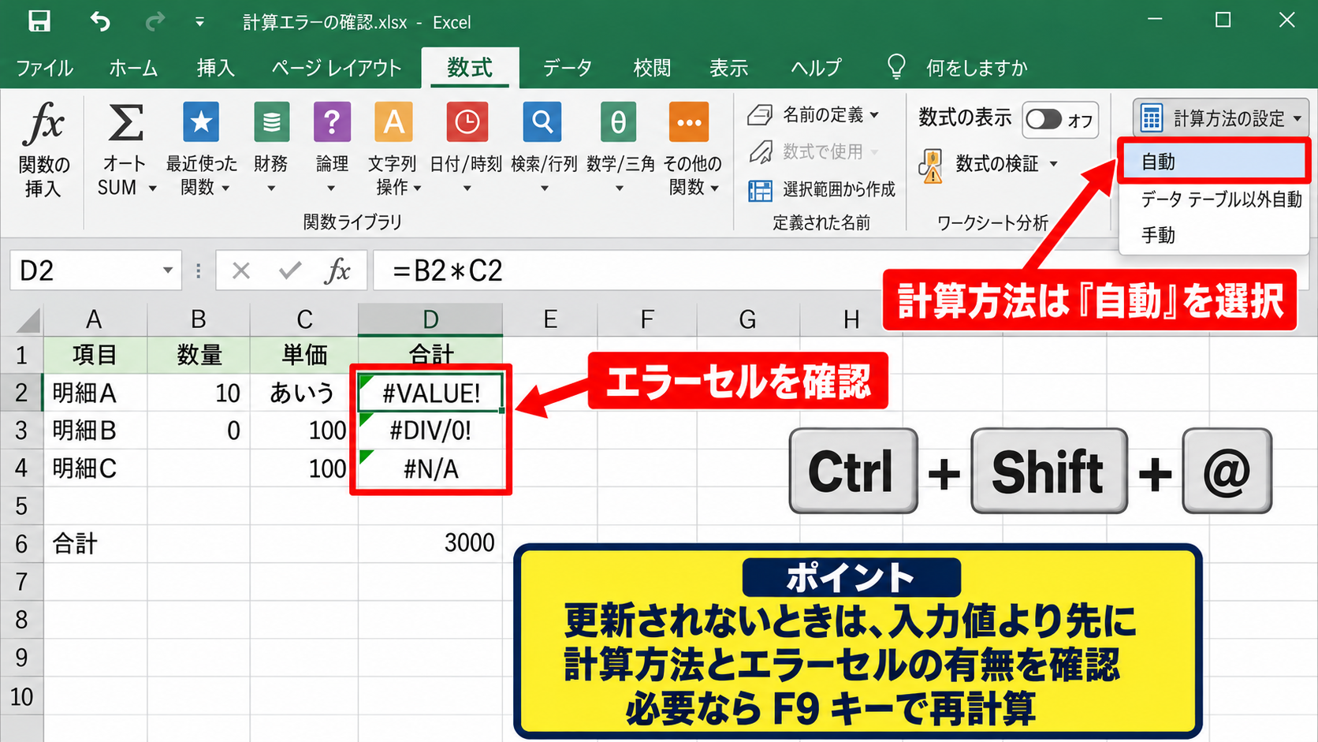Select 自動 in calculation options menu
The width and height of the screenshot is (1318, 742).
pos(1214,162)
